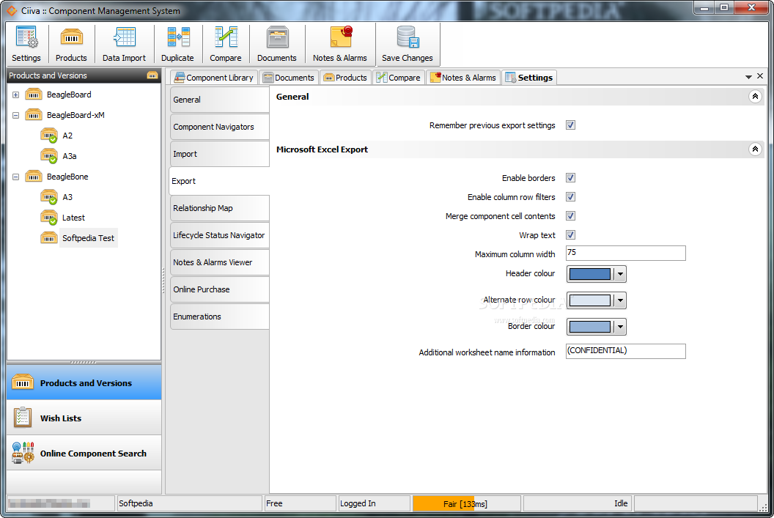Screen dimensions: 774x518
Task: Open the tab list dropdown arrow
Action: tap(748, 77)
